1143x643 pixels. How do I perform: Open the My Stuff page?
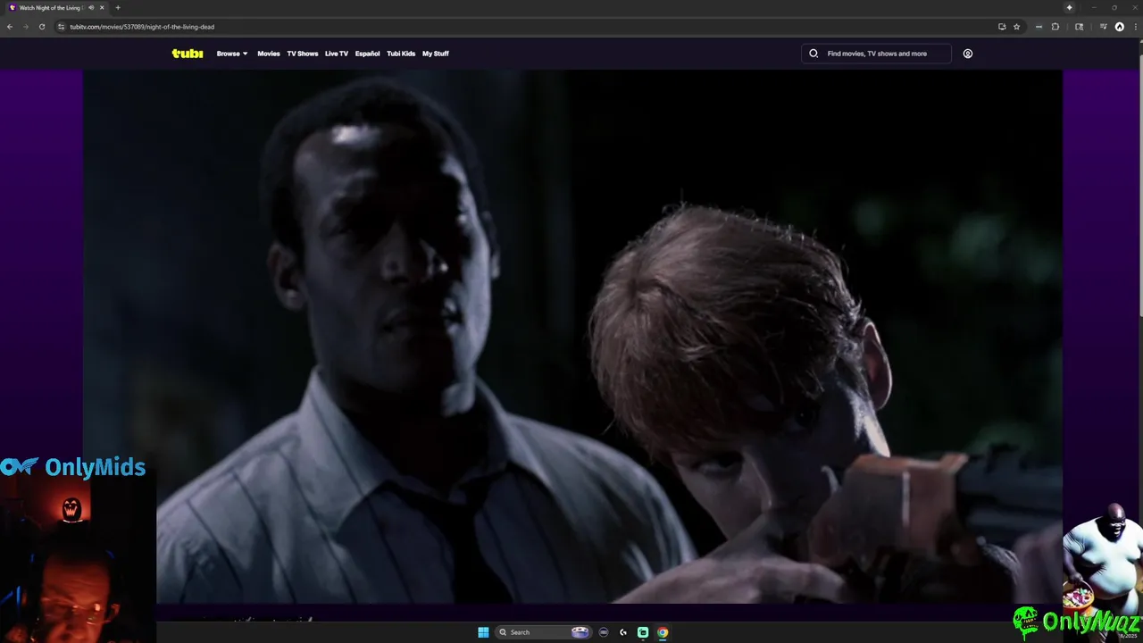436,54
